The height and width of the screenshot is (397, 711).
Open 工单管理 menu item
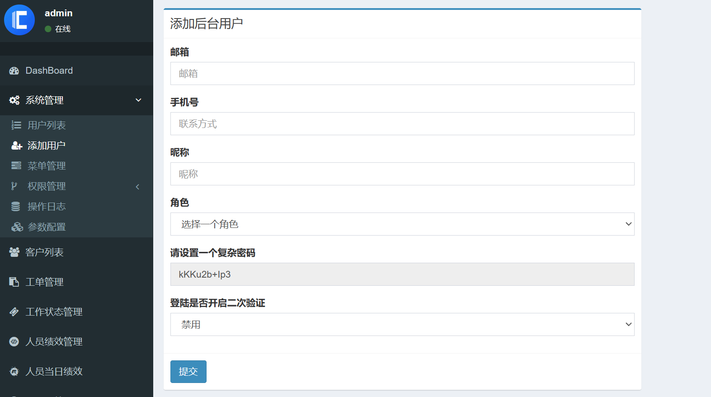76,282
